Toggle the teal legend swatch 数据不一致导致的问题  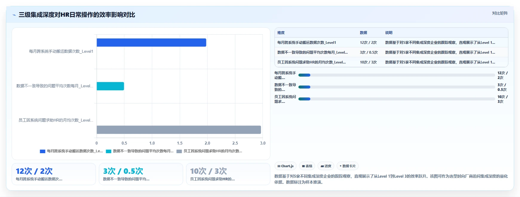(108, 151)
